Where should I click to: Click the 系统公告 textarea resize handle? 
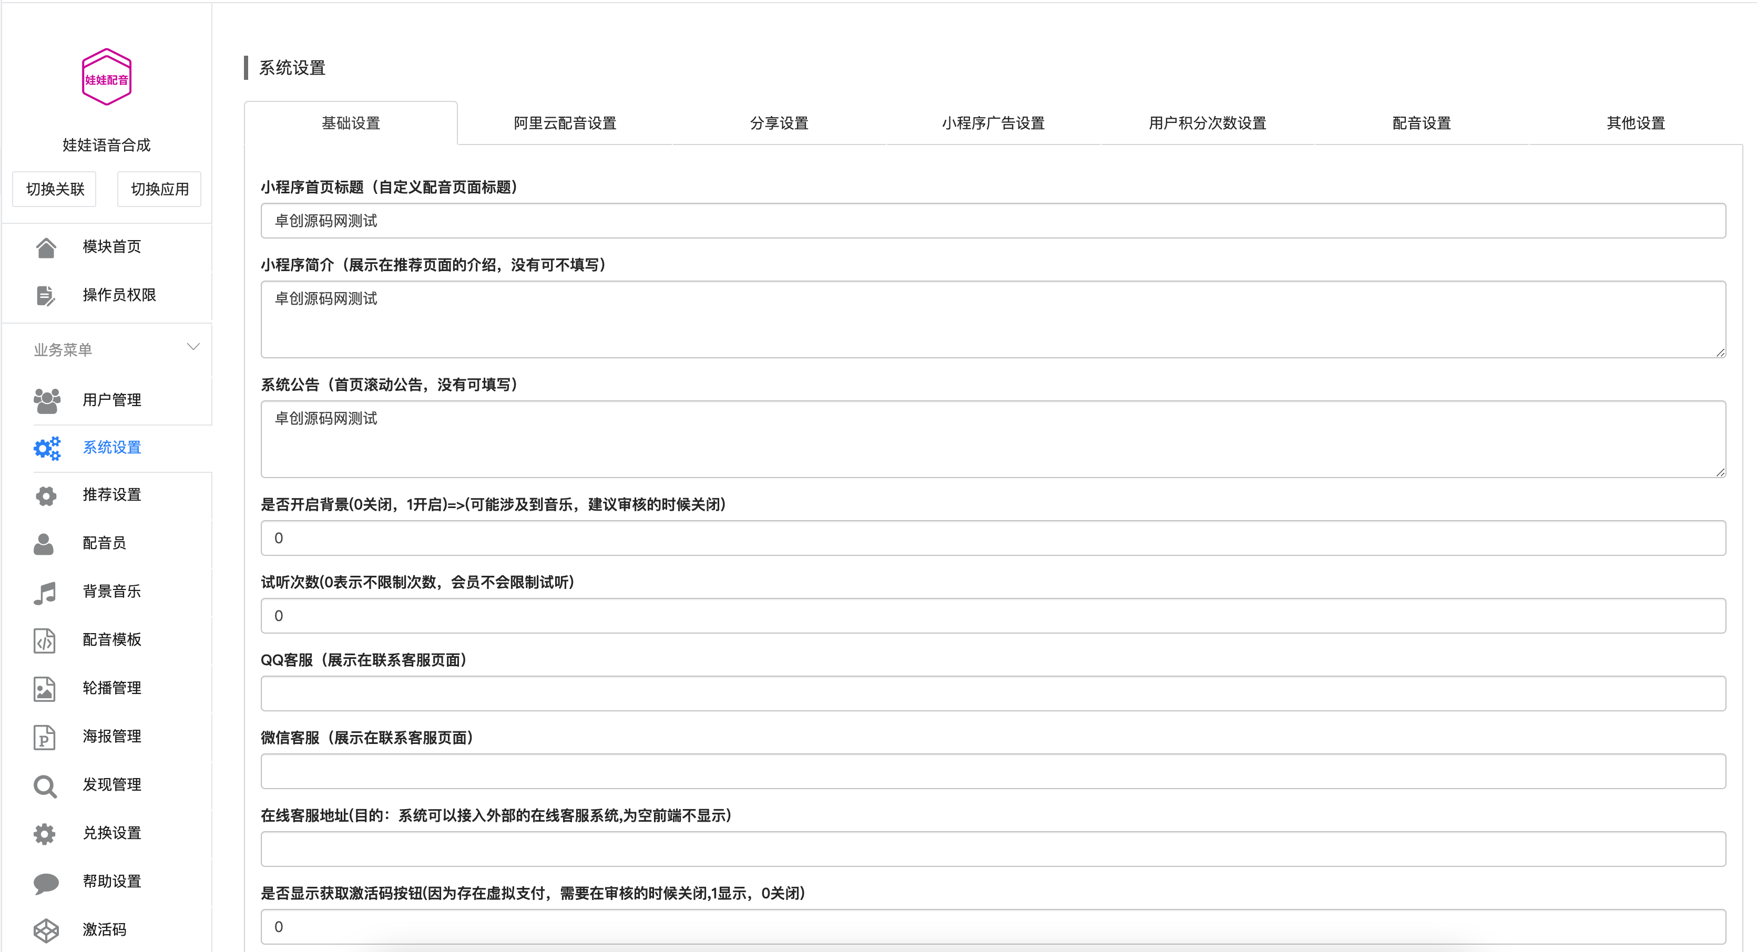(x=1720, y=472)
